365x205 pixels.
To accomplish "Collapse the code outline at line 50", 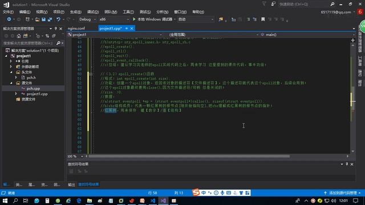I will click(91, 74).
